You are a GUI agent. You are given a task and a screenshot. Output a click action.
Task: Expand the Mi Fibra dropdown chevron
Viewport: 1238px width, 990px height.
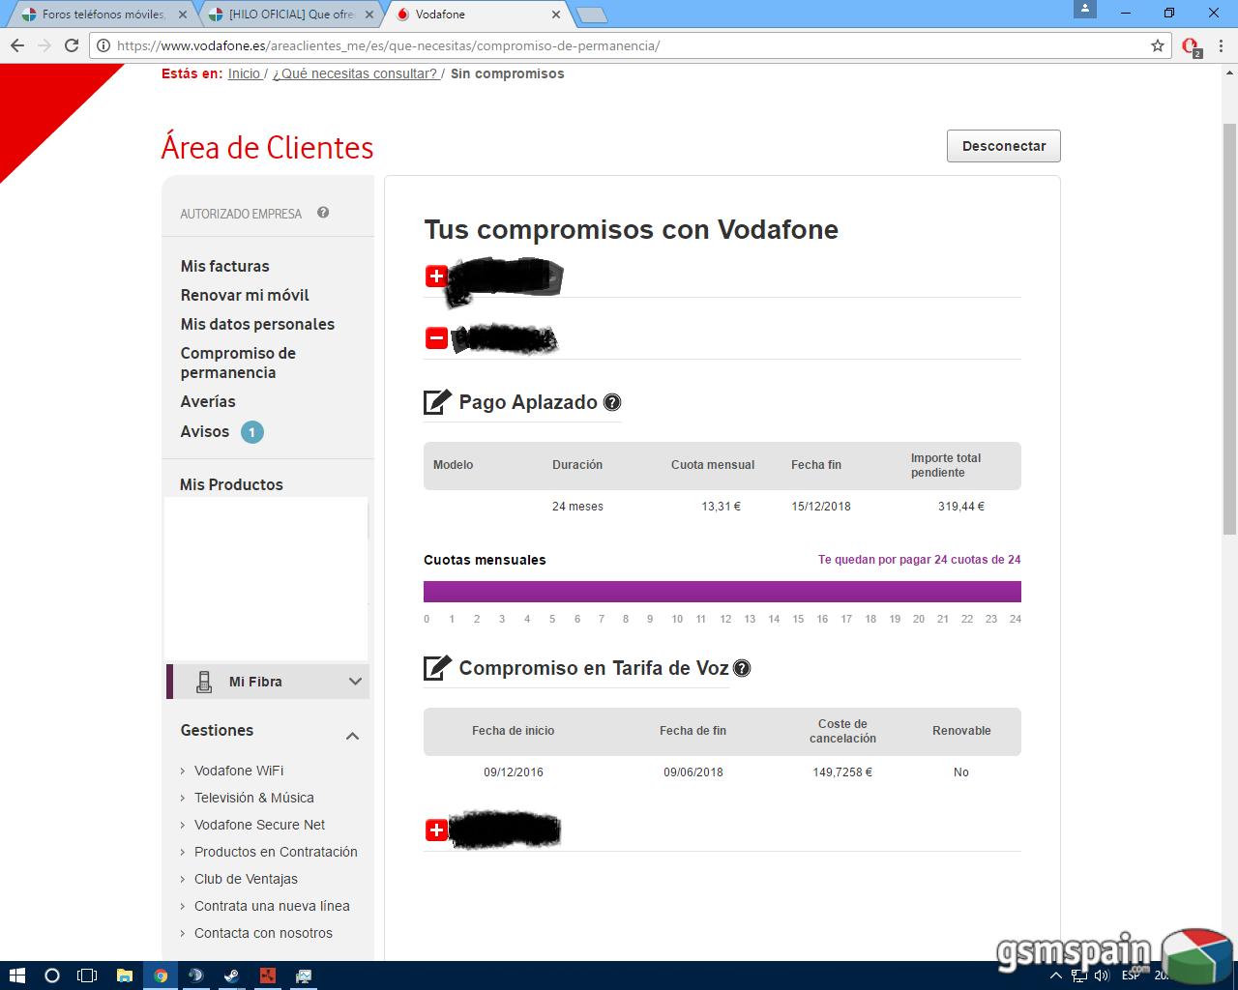click(x=355, y=682)
